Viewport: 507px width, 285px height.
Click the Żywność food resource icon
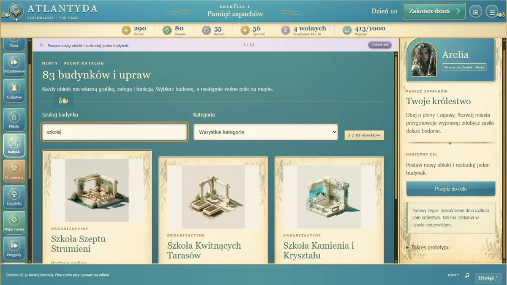(x=245, y=30)
